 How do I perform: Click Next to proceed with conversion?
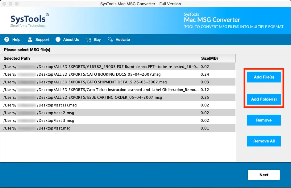264,174
